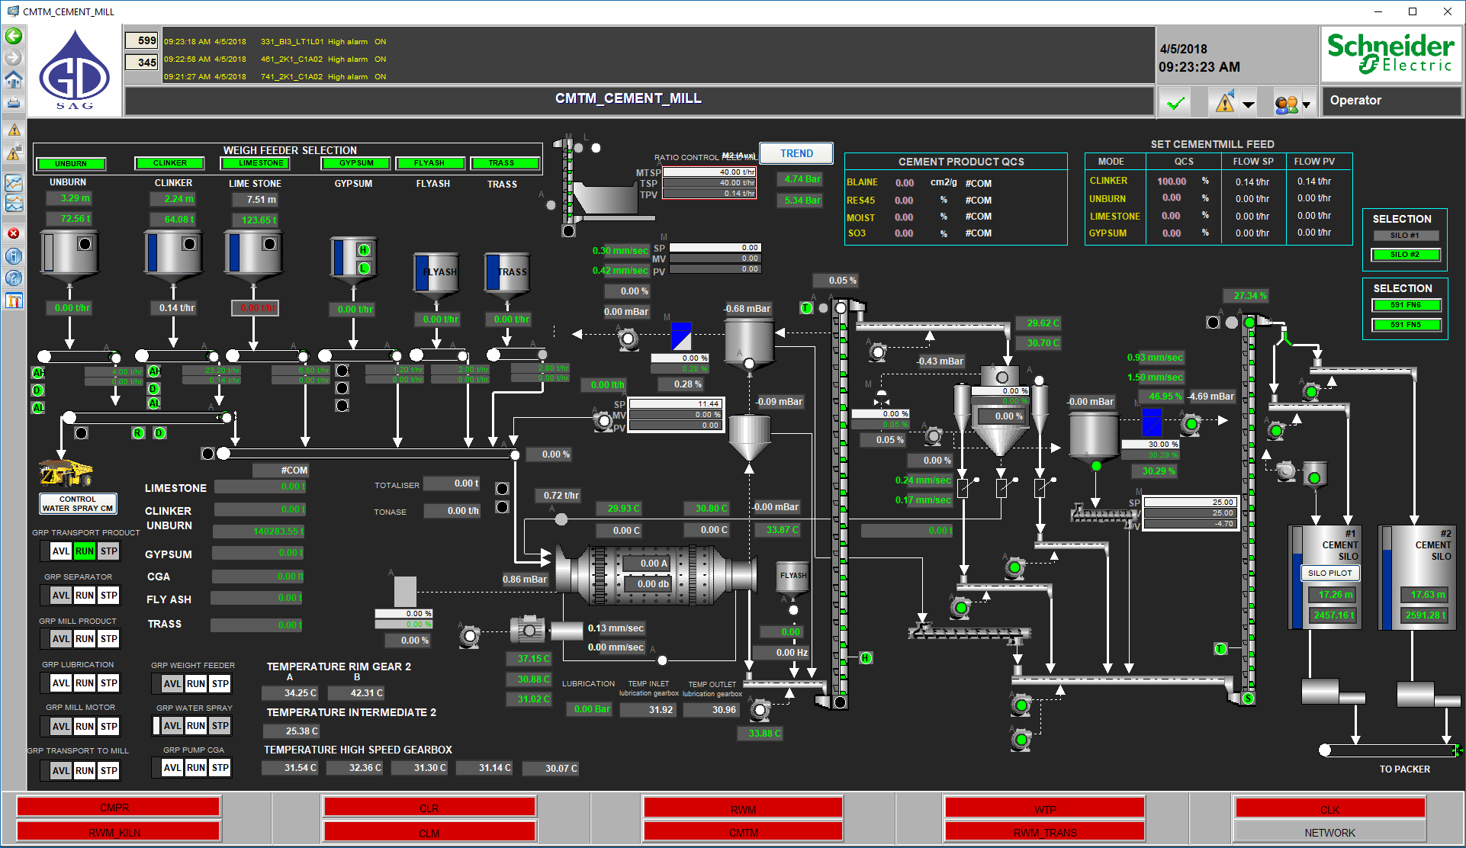Click the green H indicator near 0.00 Hz
This screenshot has width=1466, height=848.
866,657
